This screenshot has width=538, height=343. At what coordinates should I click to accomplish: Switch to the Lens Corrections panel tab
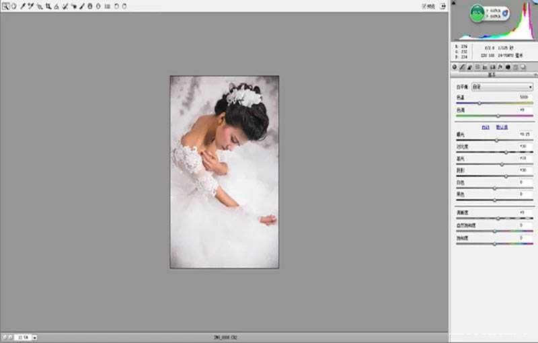(492, 67)
